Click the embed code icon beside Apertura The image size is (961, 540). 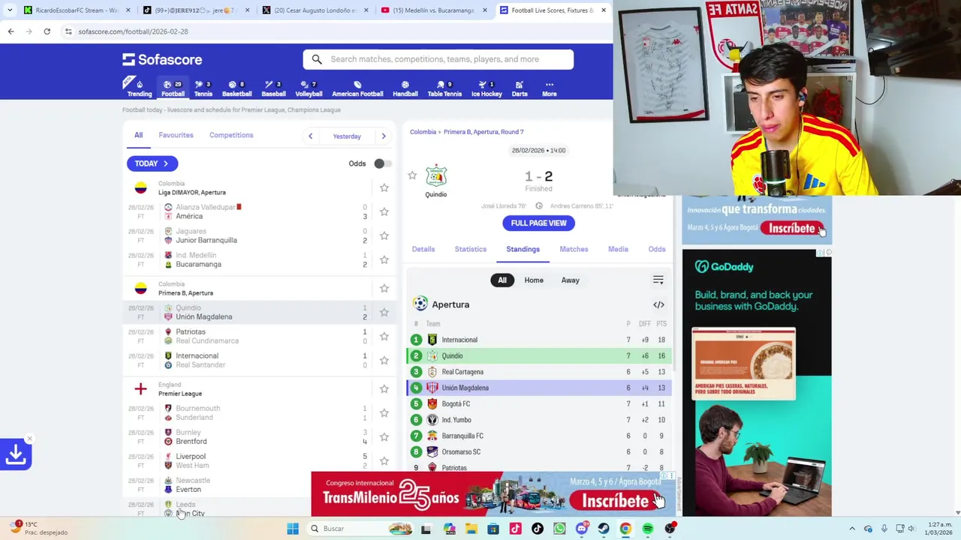[x=658, y=304]
